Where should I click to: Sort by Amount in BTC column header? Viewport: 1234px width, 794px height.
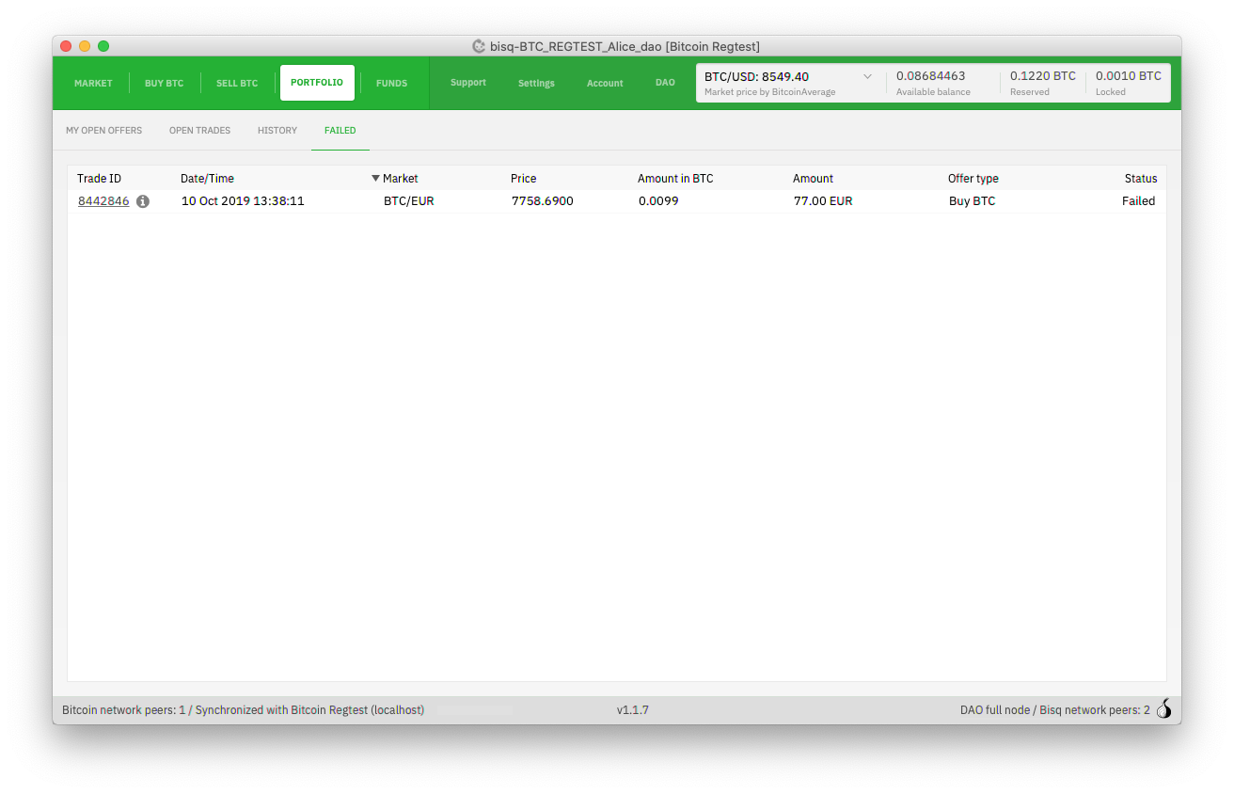point(675,179)
